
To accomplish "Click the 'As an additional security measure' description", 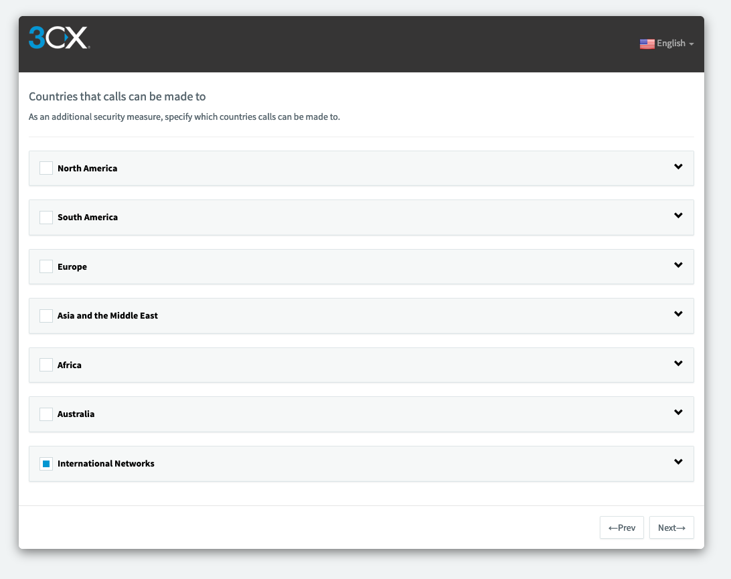I will click(x=184, y=117).
